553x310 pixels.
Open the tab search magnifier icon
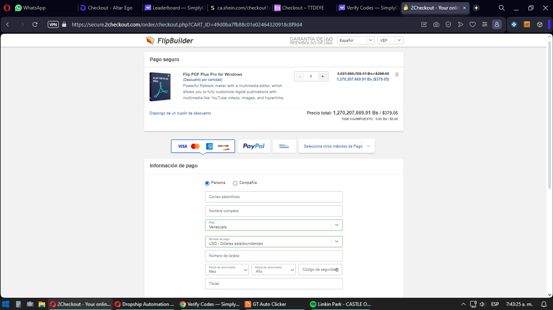[501, 8]
